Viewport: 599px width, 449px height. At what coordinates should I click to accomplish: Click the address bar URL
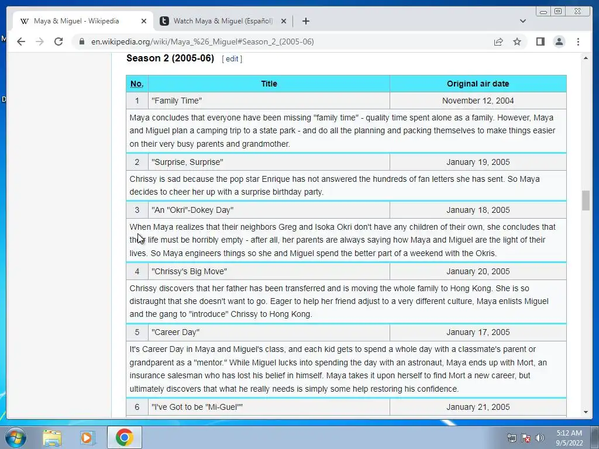[202, 42]
